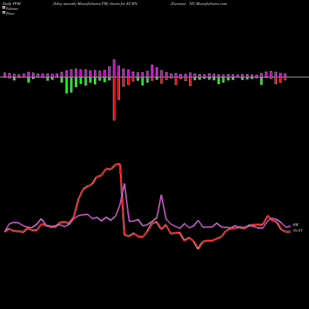
Task: Click the Volume legend color swatch
Action: click(x=4, y=8)
